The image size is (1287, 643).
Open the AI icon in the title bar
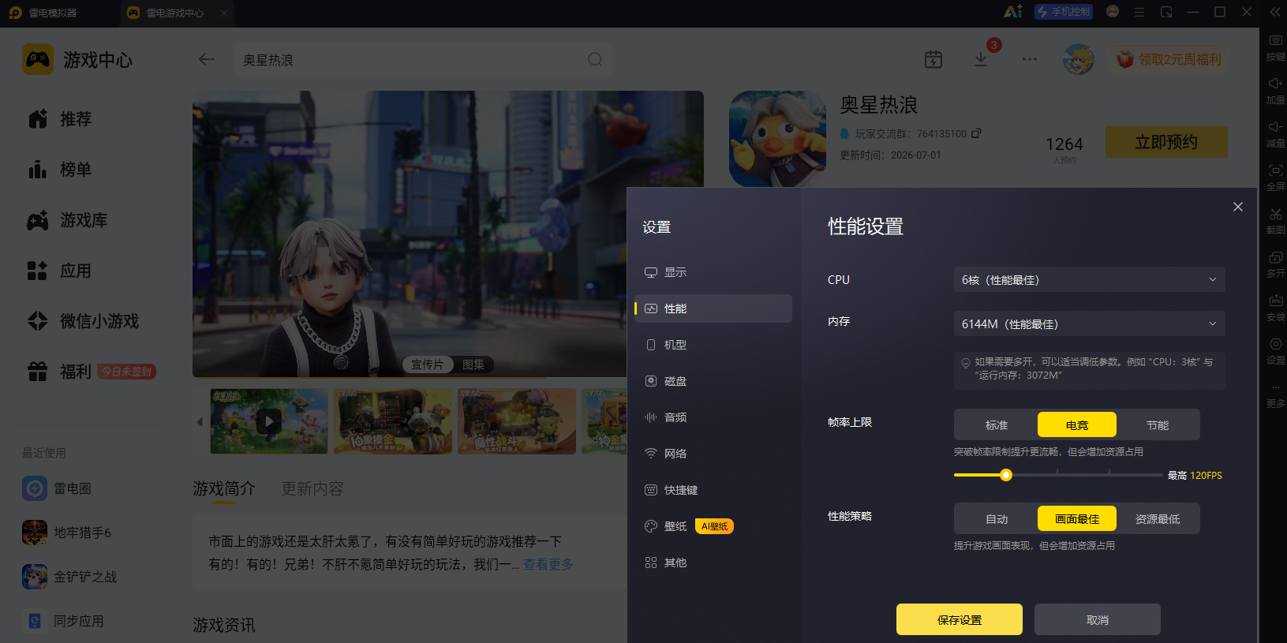[1013, 12]
